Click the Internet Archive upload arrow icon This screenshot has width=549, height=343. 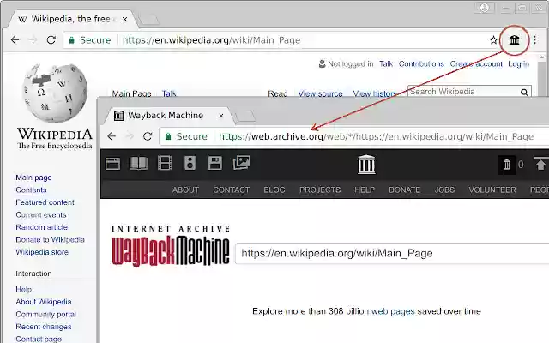click(540, 164)
